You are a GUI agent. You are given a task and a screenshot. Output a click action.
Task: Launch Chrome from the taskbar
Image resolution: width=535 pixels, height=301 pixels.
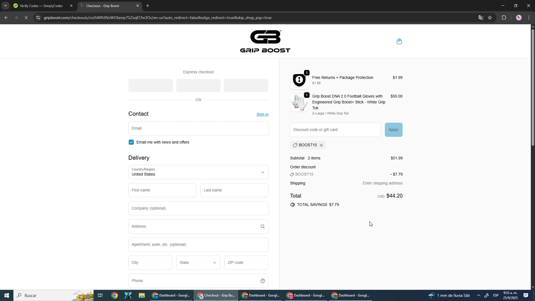click(114, 295)
